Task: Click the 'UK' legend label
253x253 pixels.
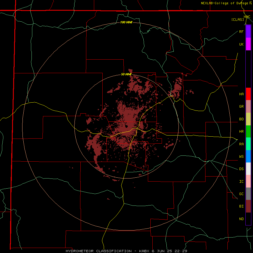Action: 241,44
